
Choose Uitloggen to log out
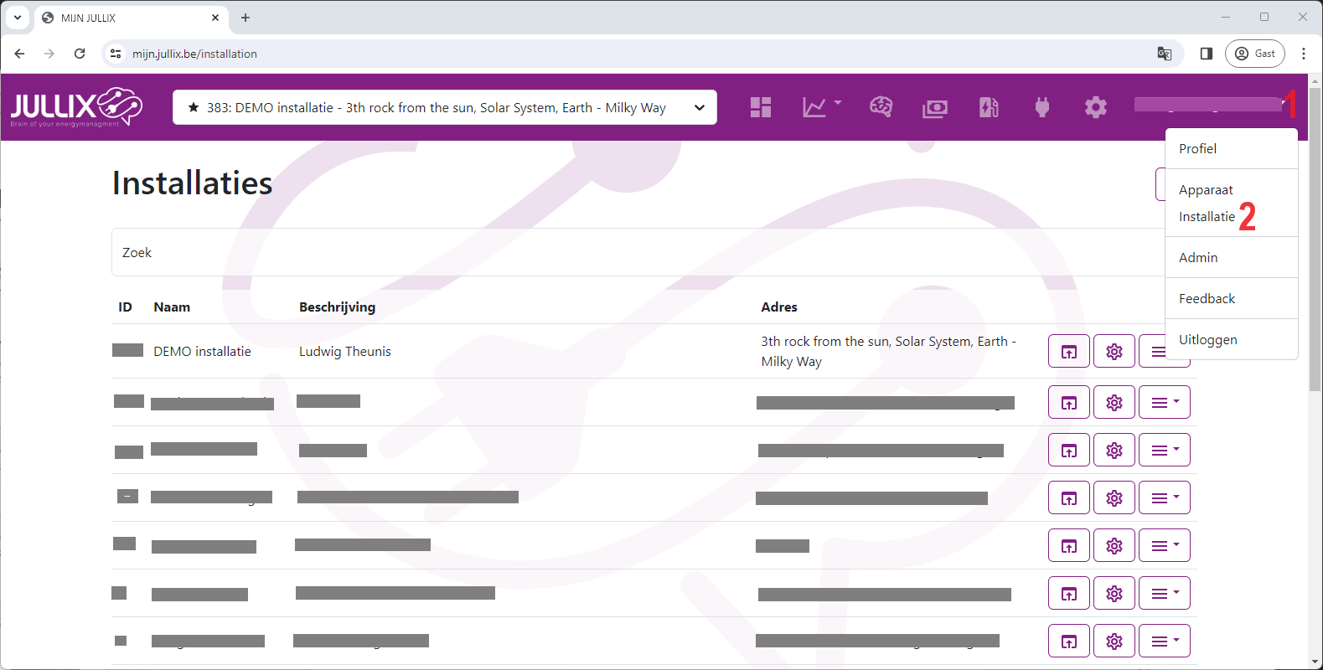(1207, 340)
